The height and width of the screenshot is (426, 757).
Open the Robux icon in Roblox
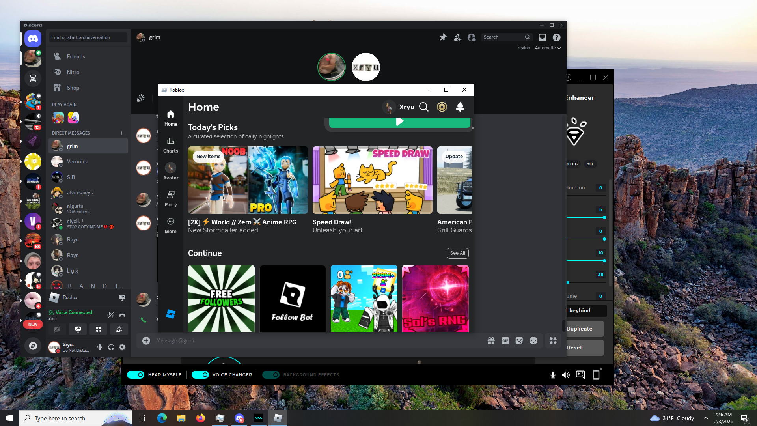pos(442,107)
